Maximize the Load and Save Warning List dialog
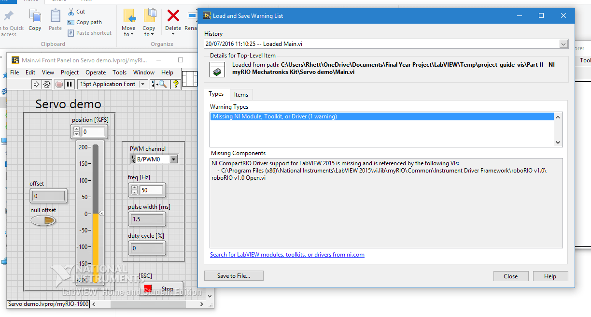This screenshot has width=591, height=317. pyautogui.click(x=541, y=15)
